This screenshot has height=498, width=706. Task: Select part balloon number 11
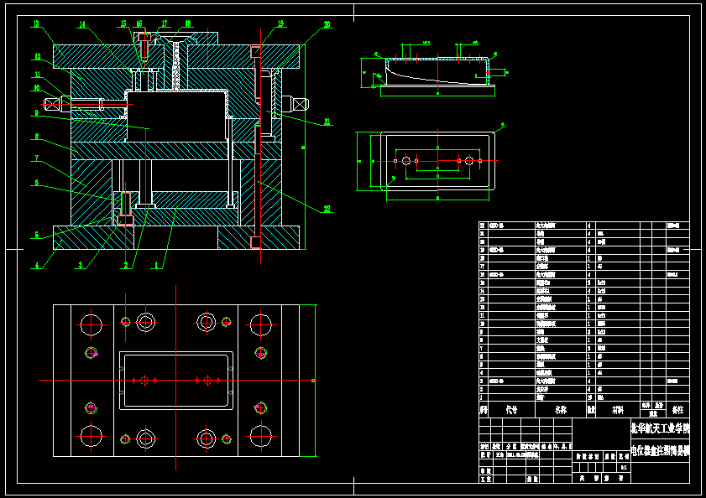[38, 75]
